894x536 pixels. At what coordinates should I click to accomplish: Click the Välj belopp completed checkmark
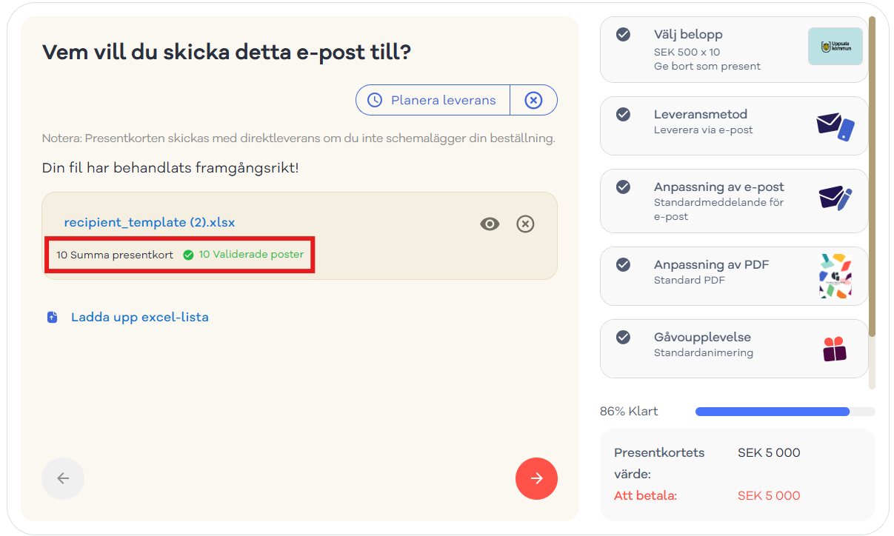coord(624,34)
